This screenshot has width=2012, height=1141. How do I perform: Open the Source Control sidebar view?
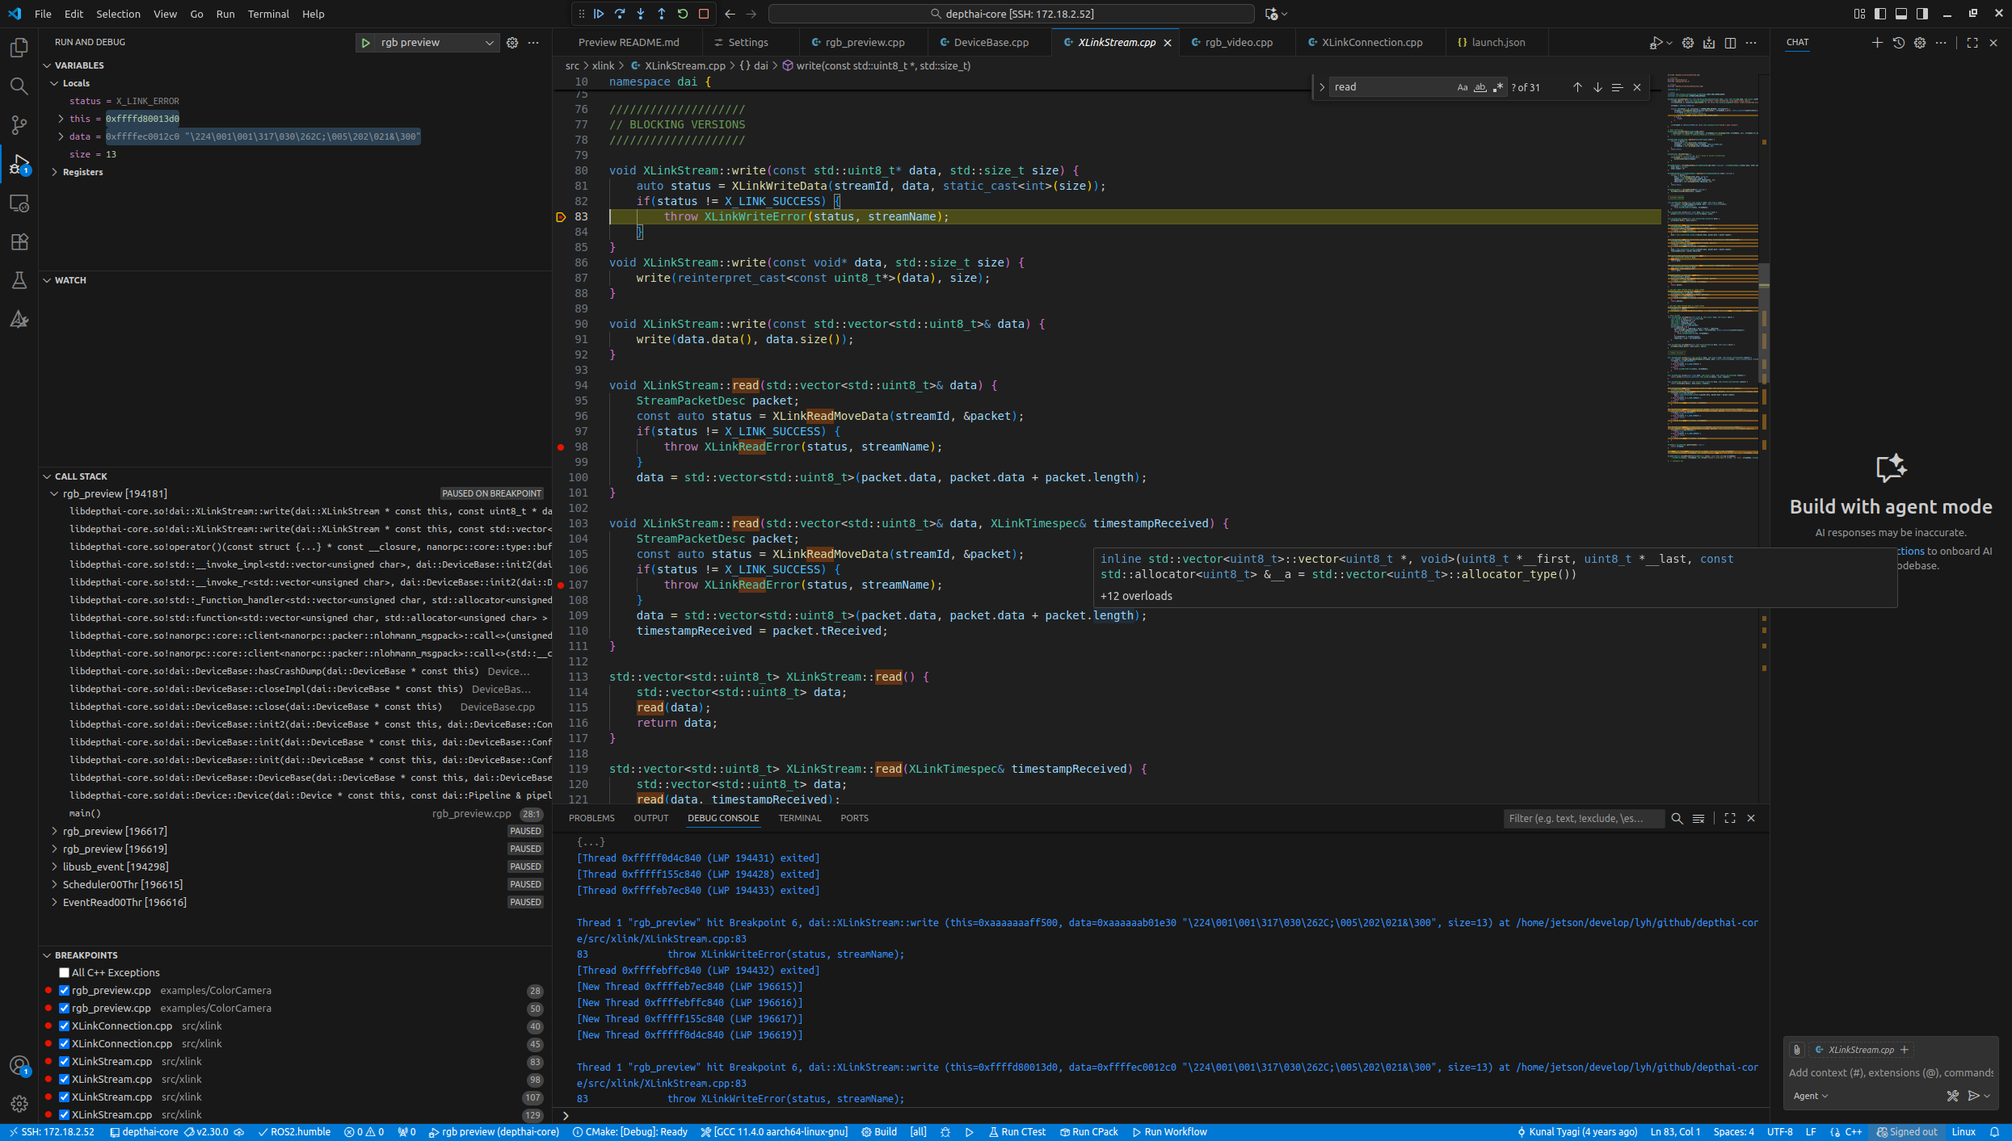point(19,125)
